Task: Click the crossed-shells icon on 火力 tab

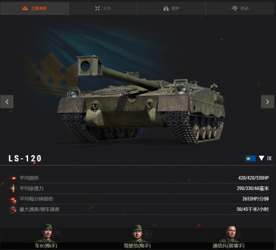Action: point(97,8)
